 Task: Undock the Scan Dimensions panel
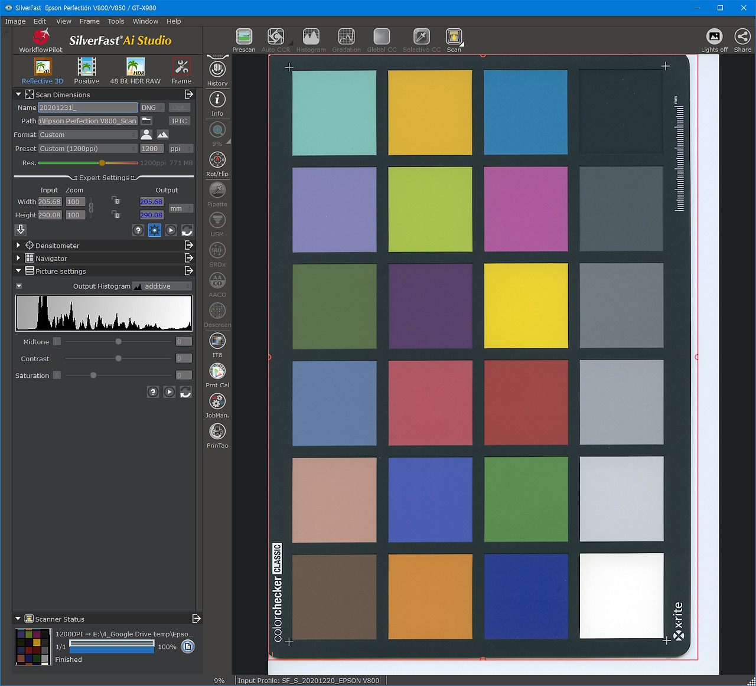(x=189, y=94)
